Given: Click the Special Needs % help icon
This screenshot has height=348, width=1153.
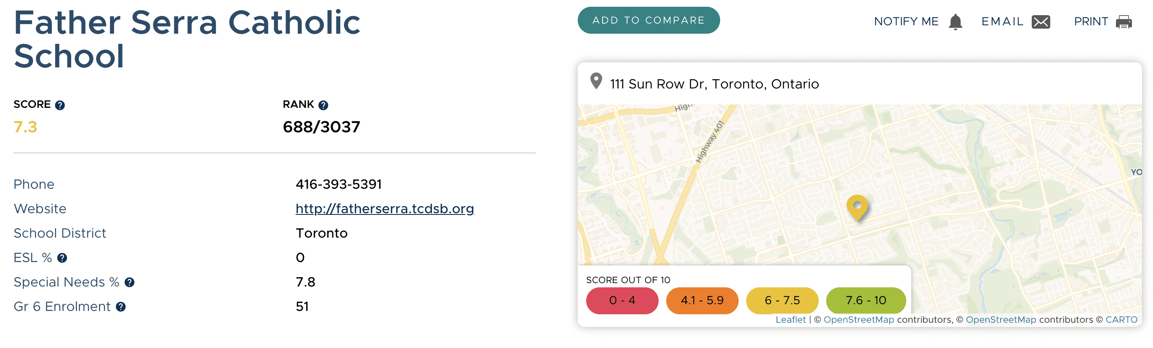Looking at the screenshot, I should (129, 283).
